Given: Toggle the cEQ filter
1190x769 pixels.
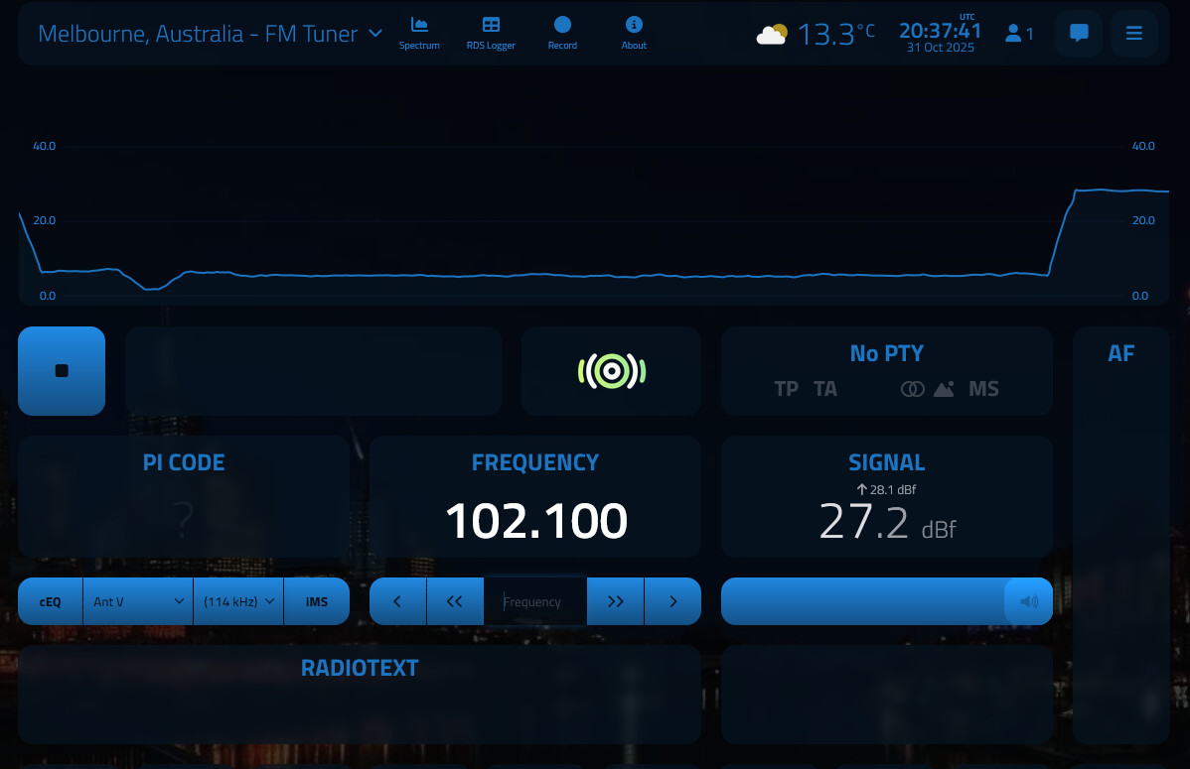Looking at the screenshot, I should 51,601.
